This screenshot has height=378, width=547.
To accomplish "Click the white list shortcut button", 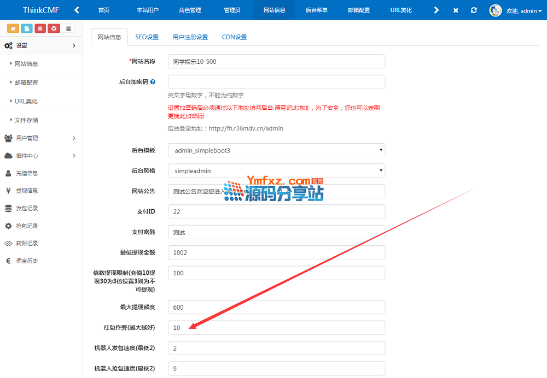I will pyautogui.click(x=68, y=28).
